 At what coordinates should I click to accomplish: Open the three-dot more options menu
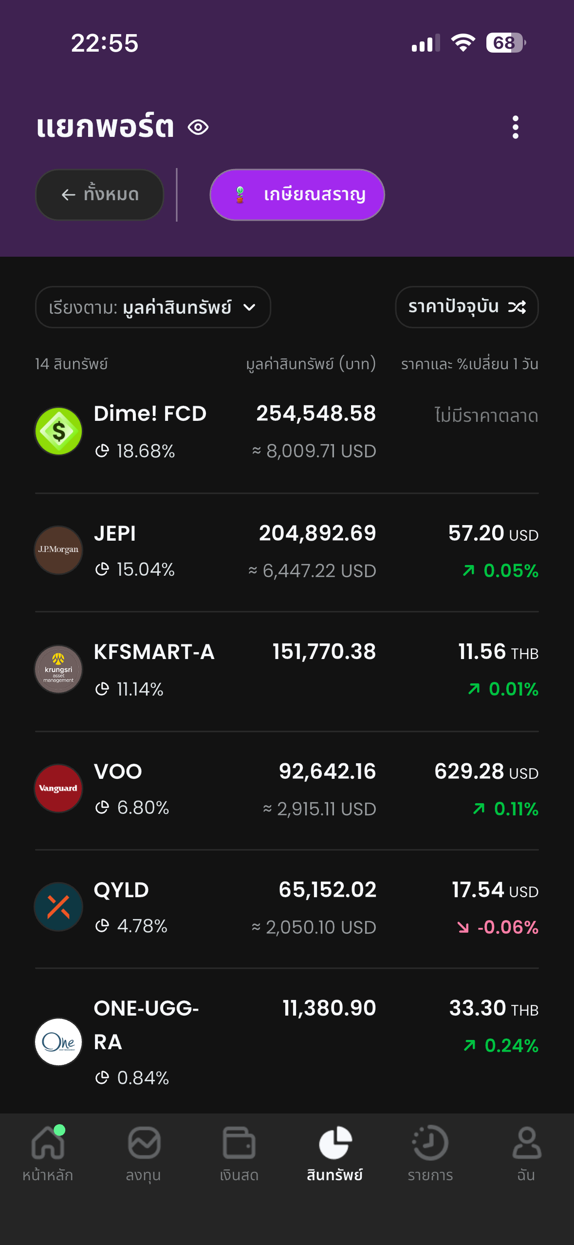[x=515, y=127]
